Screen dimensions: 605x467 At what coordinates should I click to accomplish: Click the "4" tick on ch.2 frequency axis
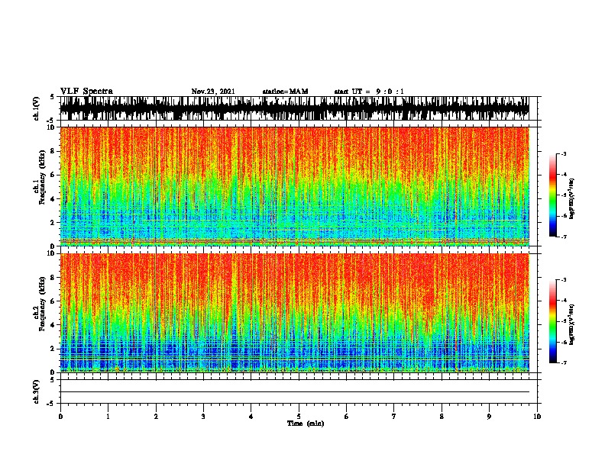point(53,325)
